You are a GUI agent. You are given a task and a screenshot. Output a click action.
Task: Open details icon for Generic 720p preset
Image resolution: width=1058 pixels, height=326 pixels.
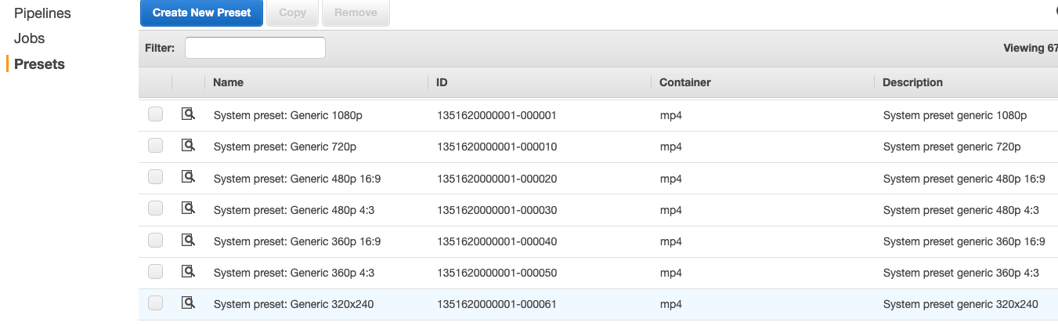pos(188,146)
